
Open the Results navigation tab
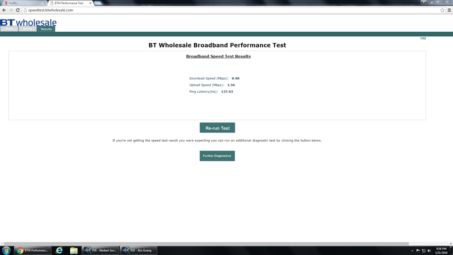[46, 29]
